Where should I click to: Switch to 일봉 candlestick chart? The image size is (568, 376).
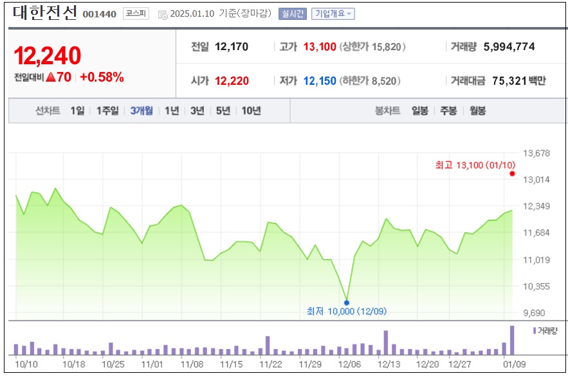tap(420, 111)
